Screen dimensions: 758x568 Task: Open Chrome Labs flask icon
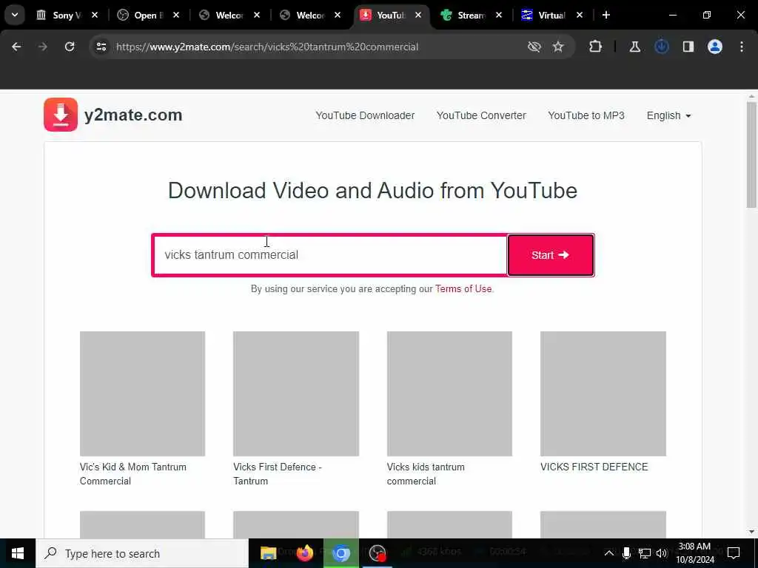(x=634, y=47)
